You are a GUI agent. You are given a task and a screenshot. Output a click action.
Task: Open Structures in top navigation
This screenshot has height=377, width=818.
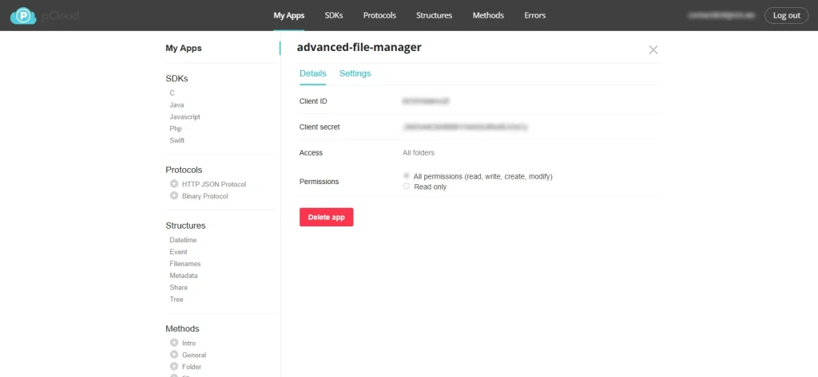coord(434,16)
